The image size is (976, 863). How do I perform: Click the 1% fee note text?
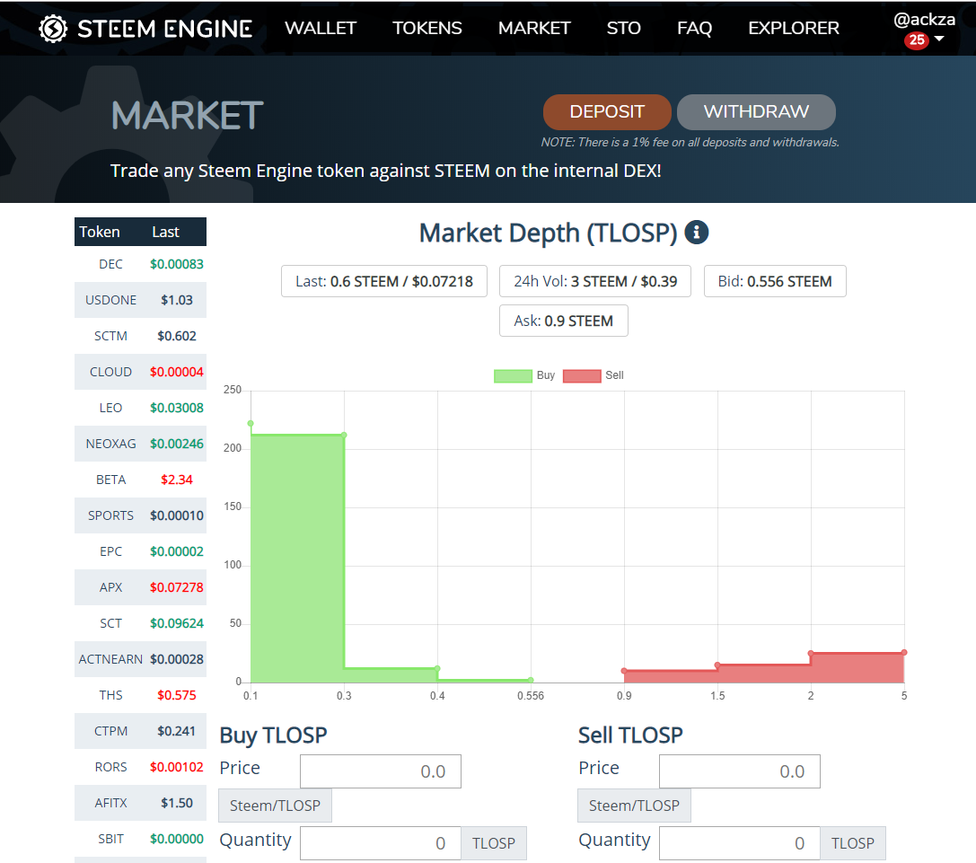pos(690,143)
